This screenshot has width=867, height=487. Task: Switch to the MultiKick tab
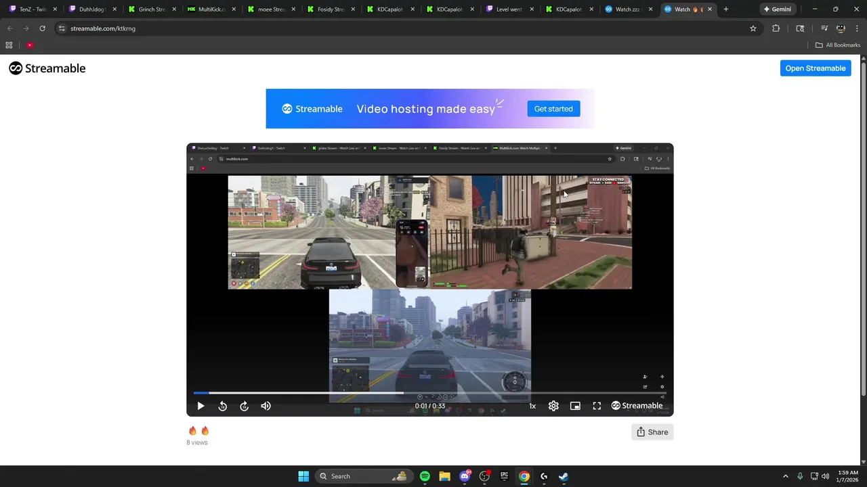[211, 9]
